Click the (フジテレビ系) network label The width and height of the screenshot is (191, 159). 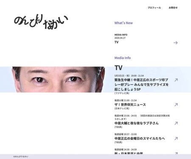122,93
